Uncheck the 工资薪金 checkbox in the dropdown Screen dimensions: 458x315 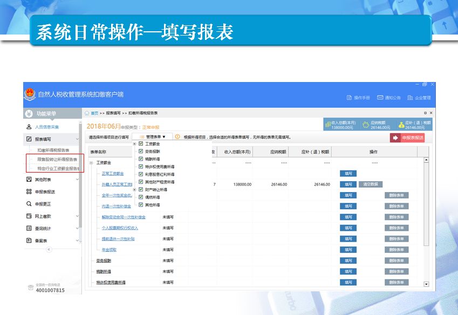141,143
